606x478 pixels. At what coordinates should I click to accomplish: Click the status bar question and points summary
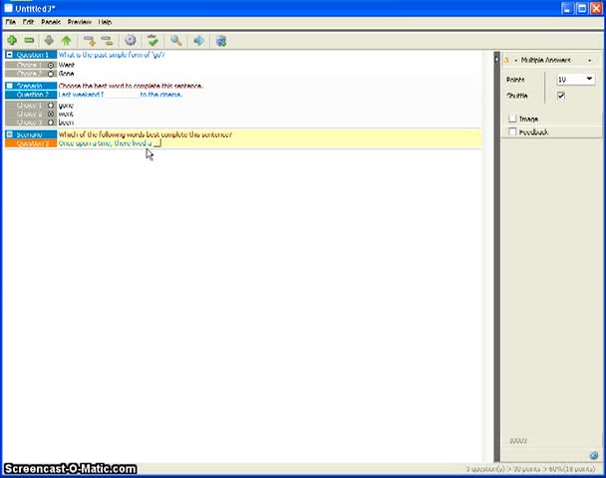pyautogui.click(x=530, y=469)
